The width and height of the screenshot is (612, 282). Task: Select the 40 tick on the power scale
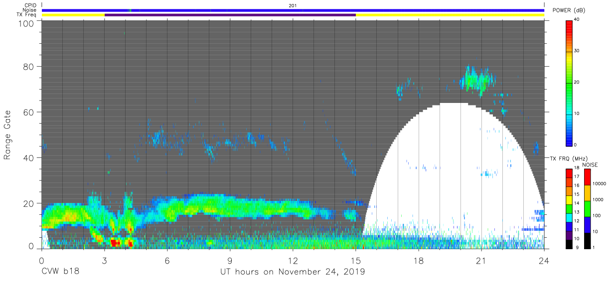click(x=578, y=19)
